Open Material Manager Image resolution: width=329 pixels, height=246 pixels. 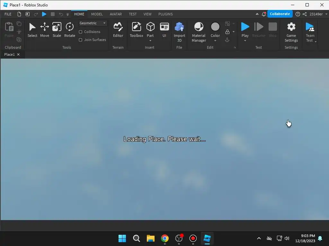199,32
